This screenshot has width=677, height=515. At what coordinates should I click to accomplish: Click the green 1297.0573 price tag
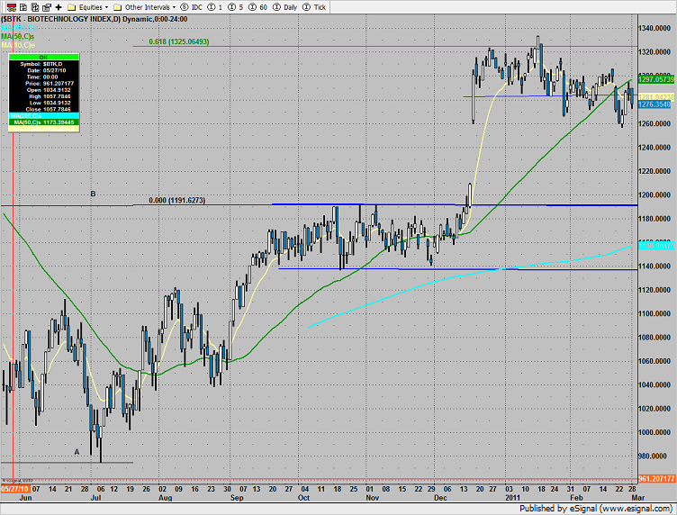(655, 79)
